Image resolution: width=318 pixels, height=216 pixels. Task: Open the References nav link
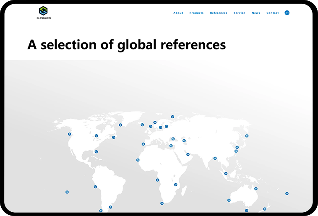click(219, 13)
